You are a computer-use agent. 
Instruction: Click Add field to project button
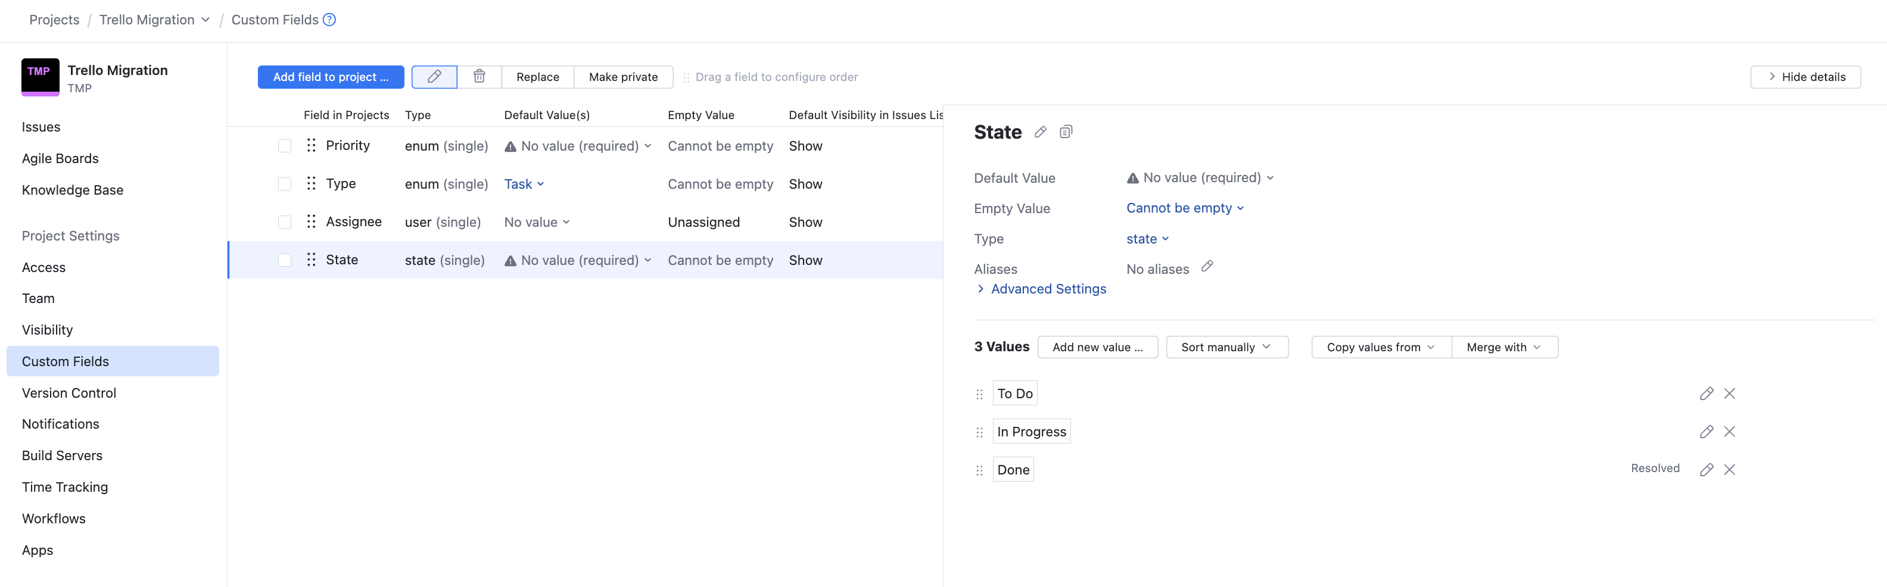click(331, 76)
